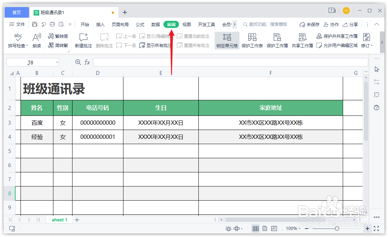This screenshot has width=388, height=237.
Task: Expand more ribbon tabs arrow
Action: pyautogui.click(x=234, y=24)
